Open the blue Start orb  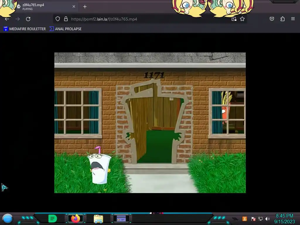click(x=8, y=219)
